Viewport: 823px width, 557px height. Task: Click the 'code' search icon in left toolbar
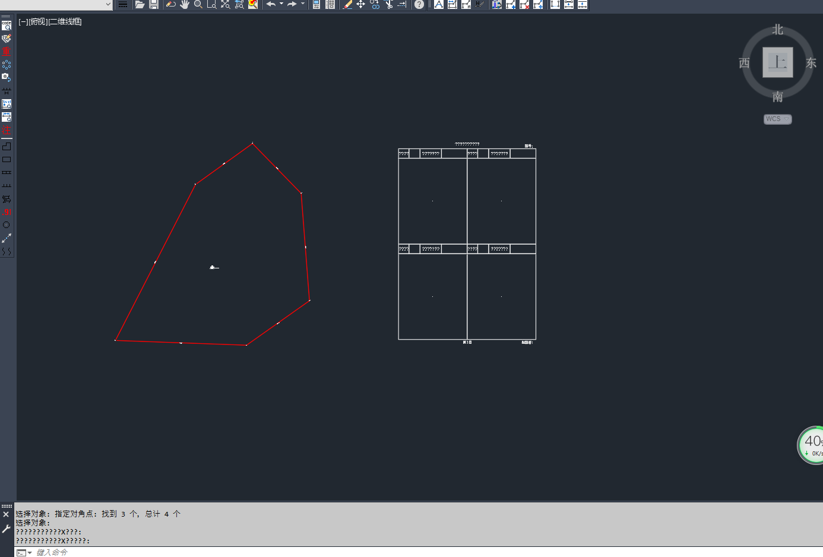7,26
